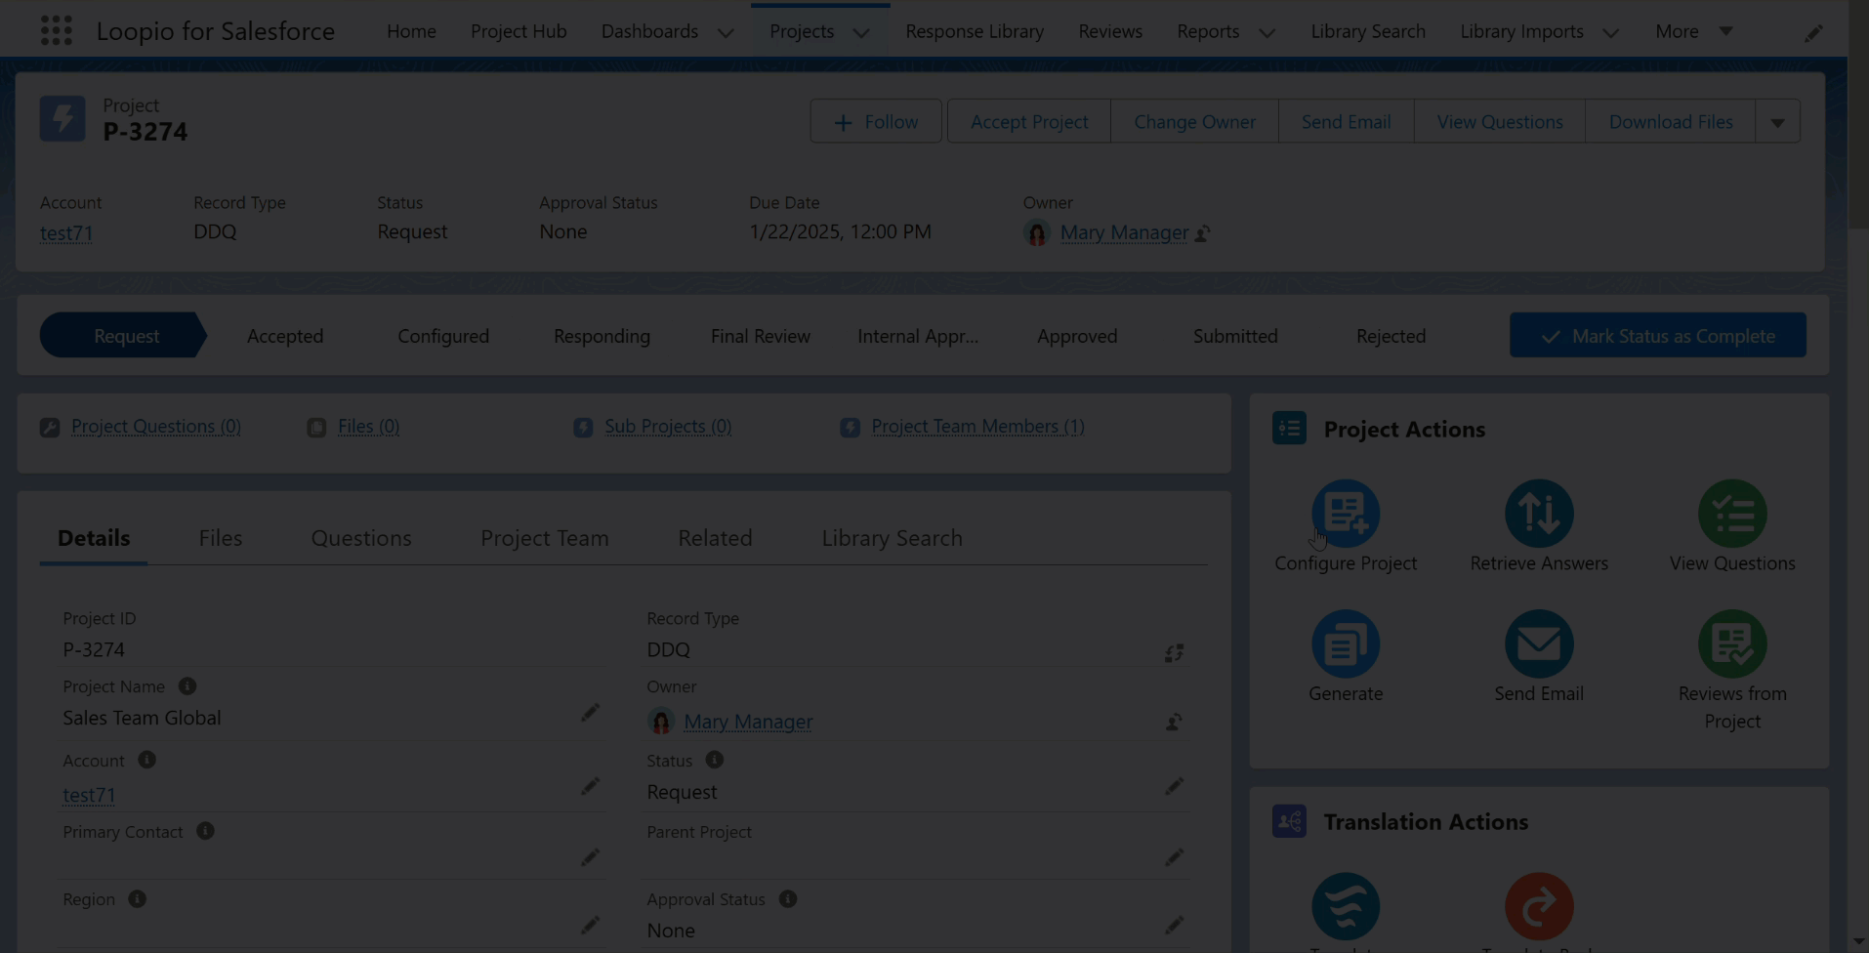Open the Related tab
Viewport: 1869px width, 953px height.
pos(715,538)
